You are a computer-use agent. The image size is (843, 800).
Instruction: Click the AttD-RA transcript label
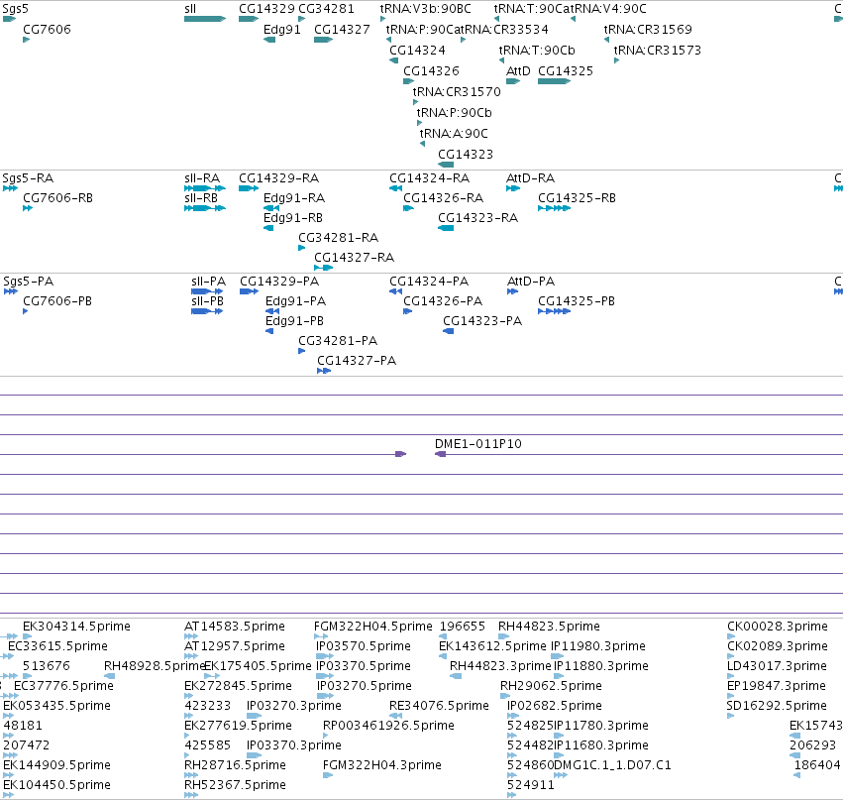tap(531, 178)
